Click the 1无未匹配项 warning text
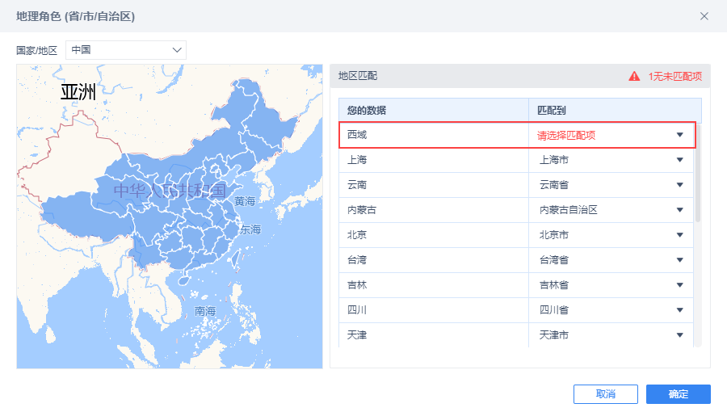Image resolution: width=727 pixels, height=412 pixels. 674,76
